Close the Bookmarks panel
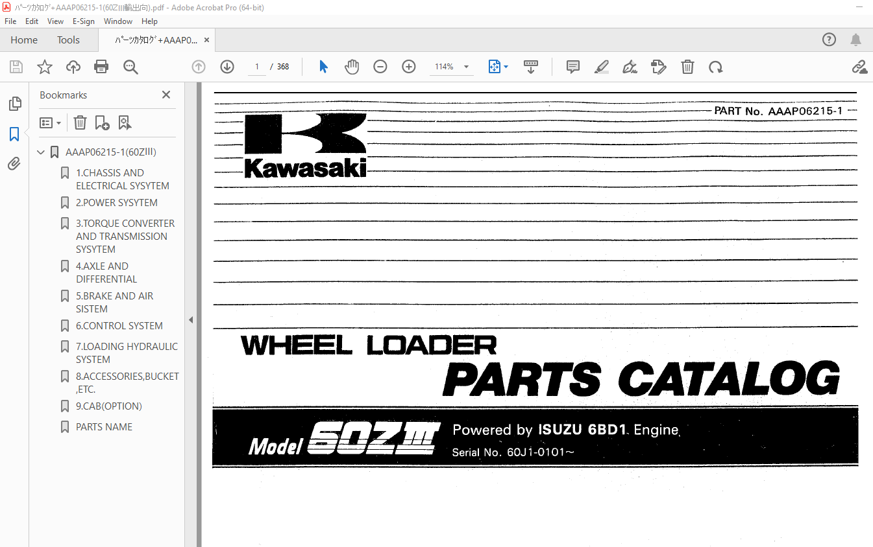Screen dimensions: 873x547 pos(166,95)
